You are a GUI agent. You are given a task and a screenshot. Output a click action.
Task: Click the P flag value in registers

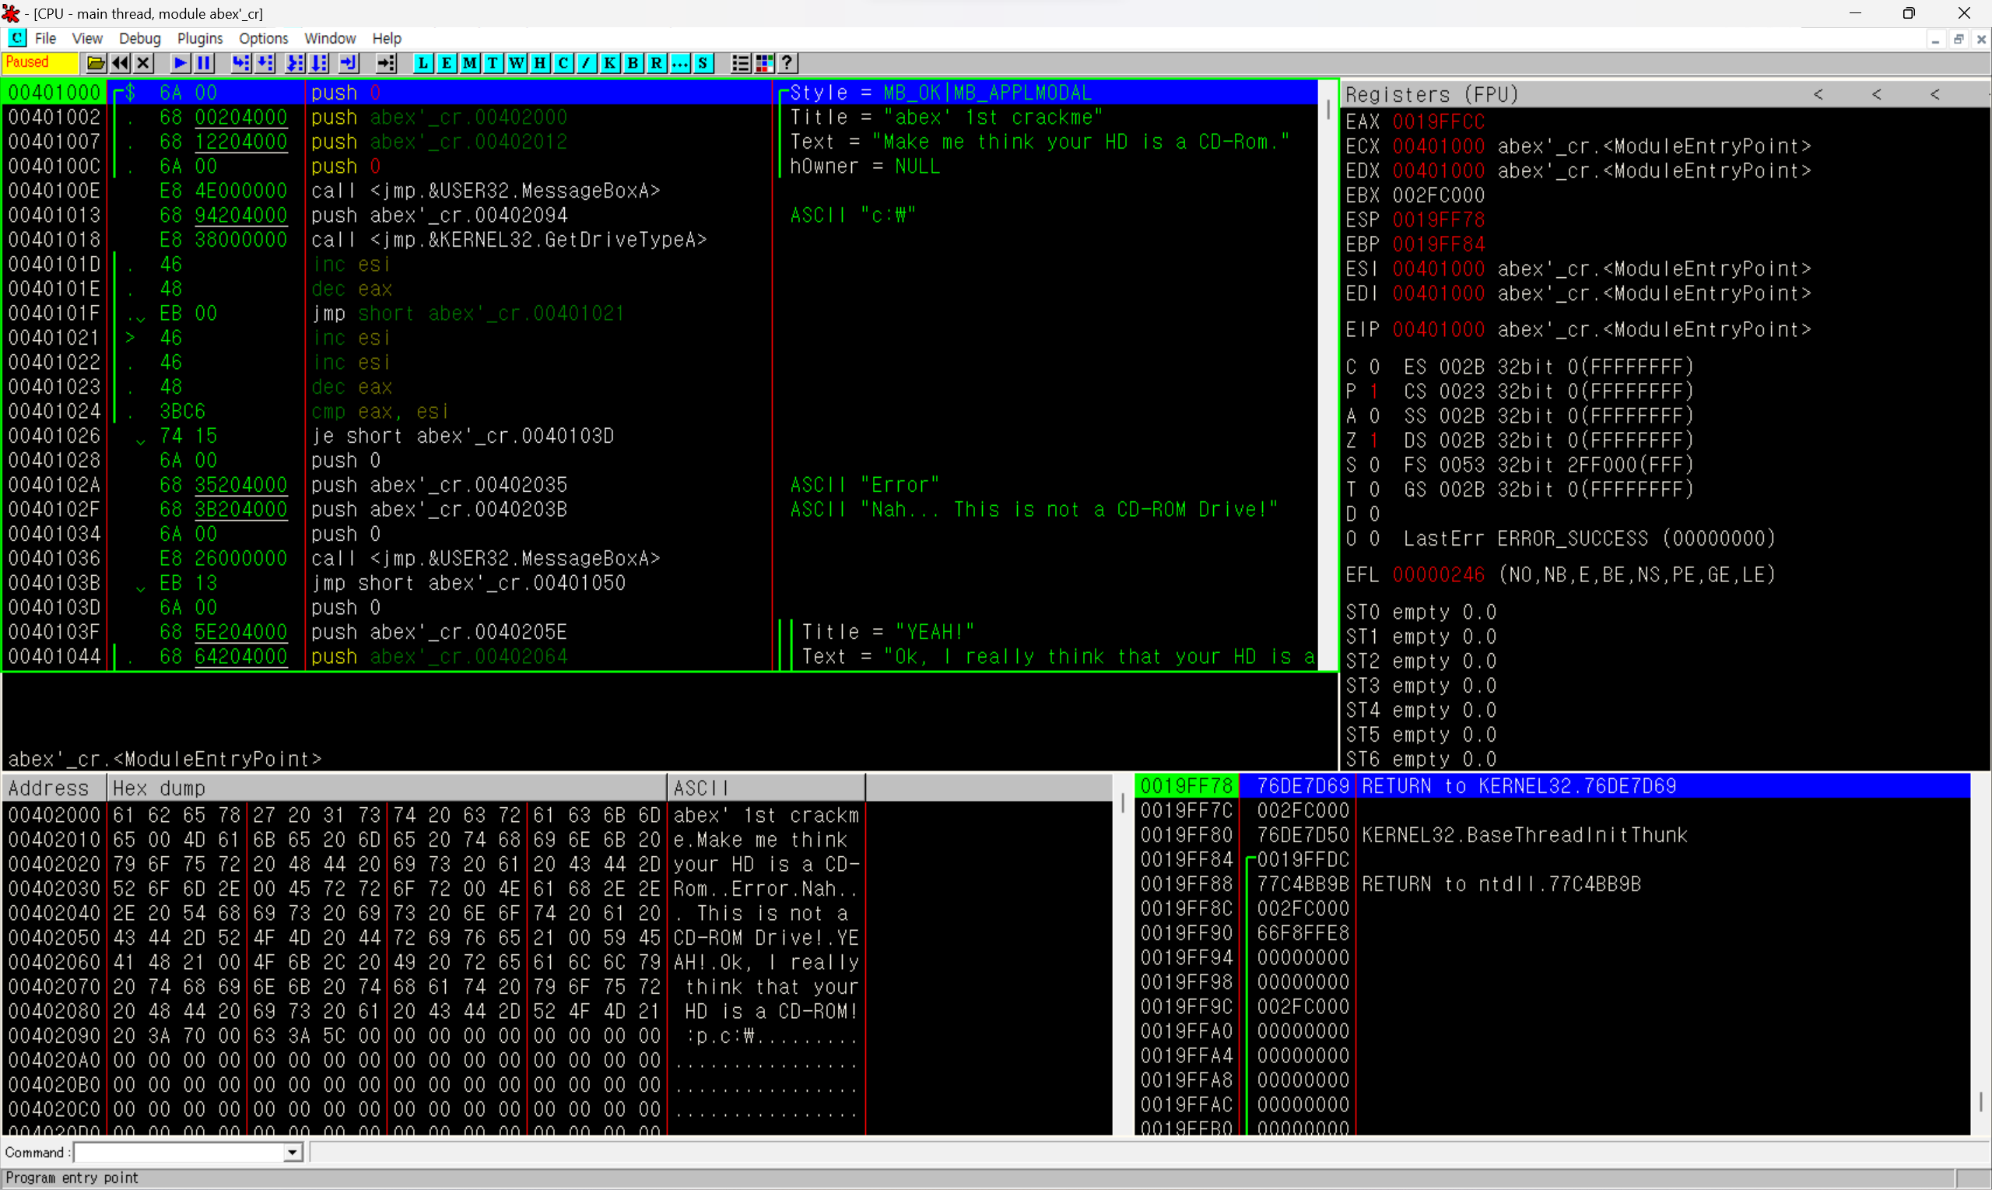1374,391
